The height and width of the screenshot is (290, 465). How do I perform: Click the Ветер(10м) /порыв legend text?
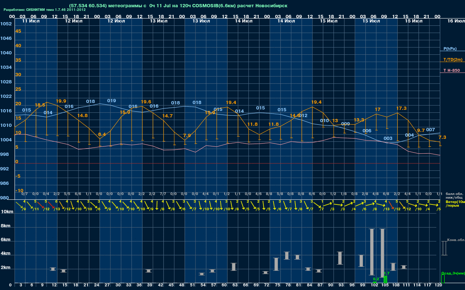[x=455, y=203]
